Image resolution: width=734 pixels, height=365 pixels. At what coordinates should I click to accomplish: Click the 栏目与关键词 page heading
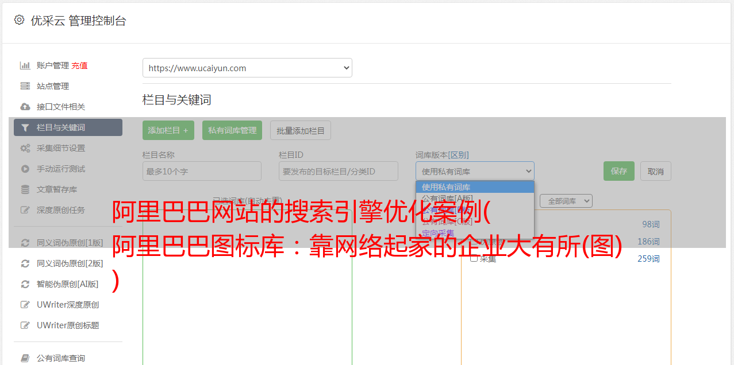point(177,100)
